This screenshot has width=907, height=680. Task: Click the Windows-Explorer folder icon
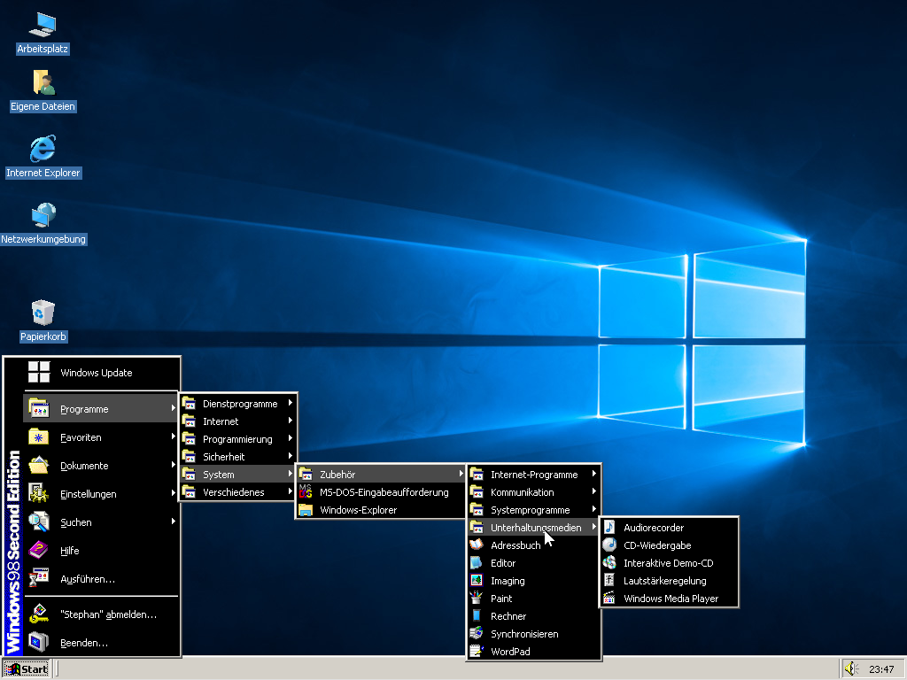tap(306, 510)
